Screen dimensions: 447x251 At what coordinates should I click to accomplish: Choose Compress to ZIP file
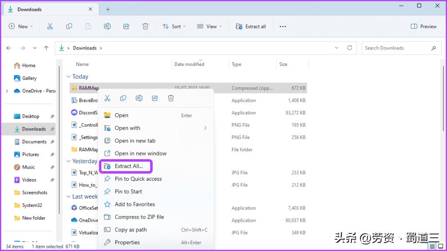click(x=156, y=217)
